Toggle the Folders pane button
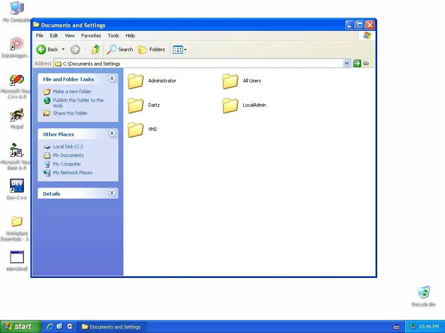 152,49
